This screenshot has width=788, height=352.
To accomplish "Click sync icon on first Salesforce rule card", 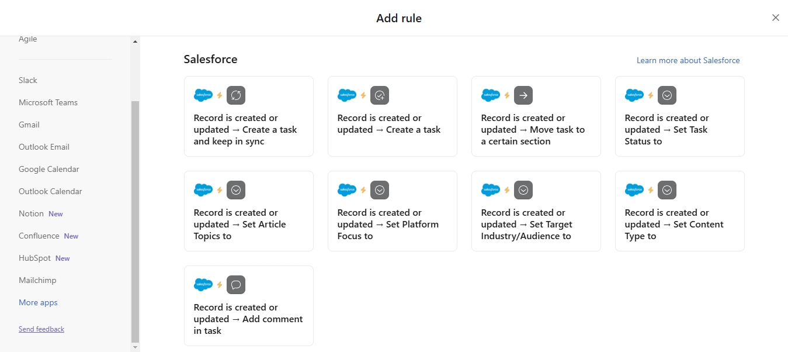I will [x=236, y=95].
